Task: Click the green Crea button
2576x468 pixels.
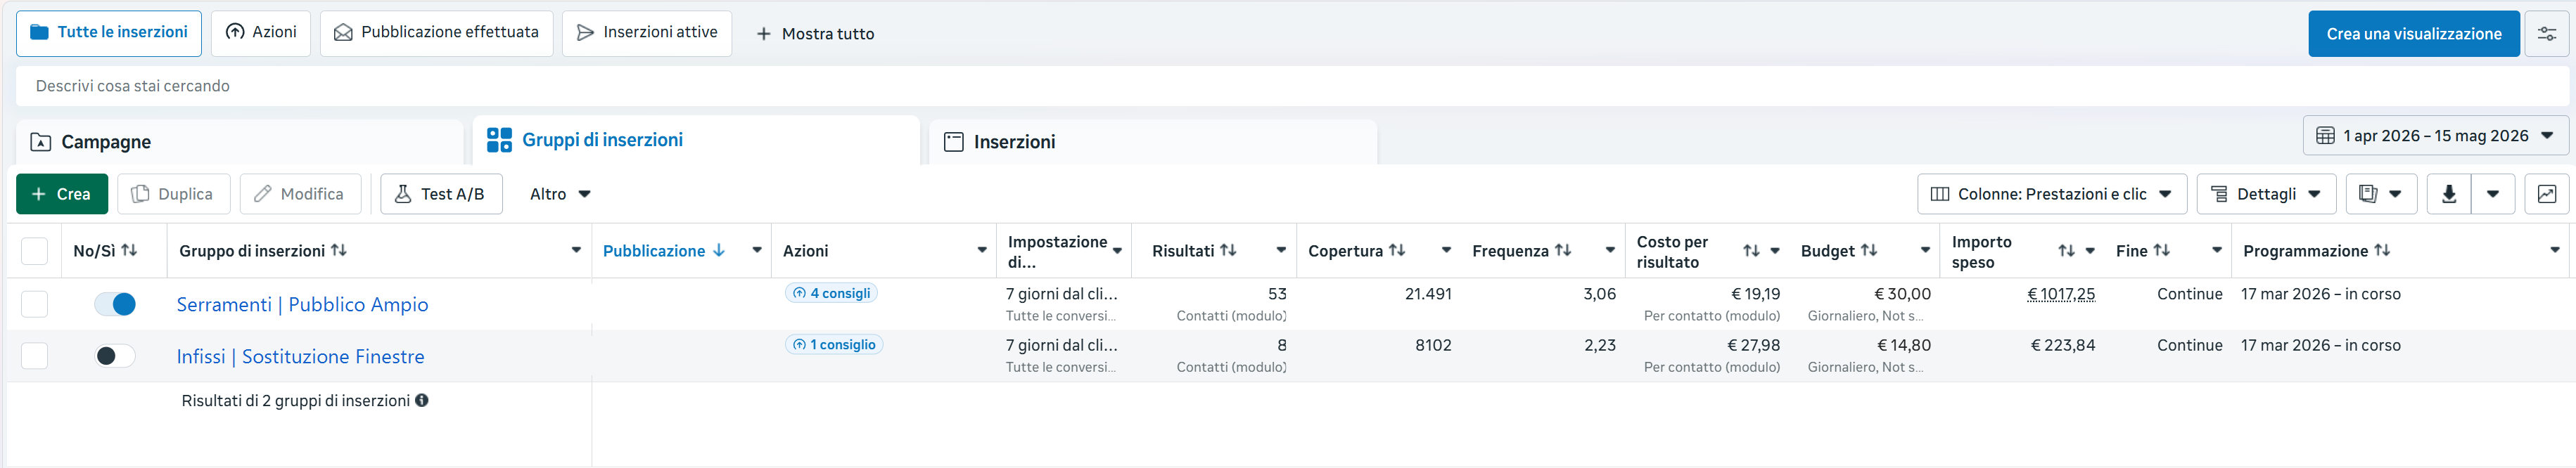Action: (62, 194)
